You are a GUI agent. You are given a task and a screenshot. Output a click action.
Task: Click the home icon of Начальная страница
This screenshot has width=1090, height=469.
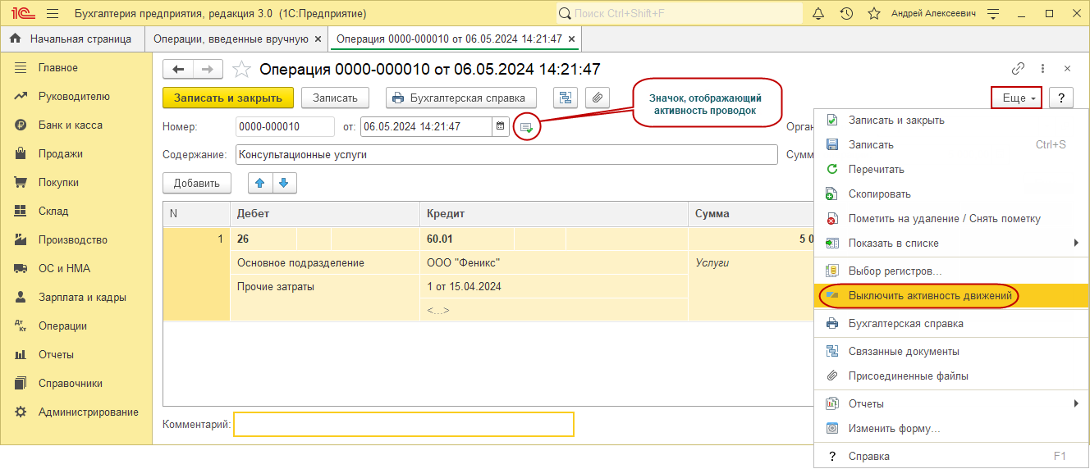[x=16, y=39]
